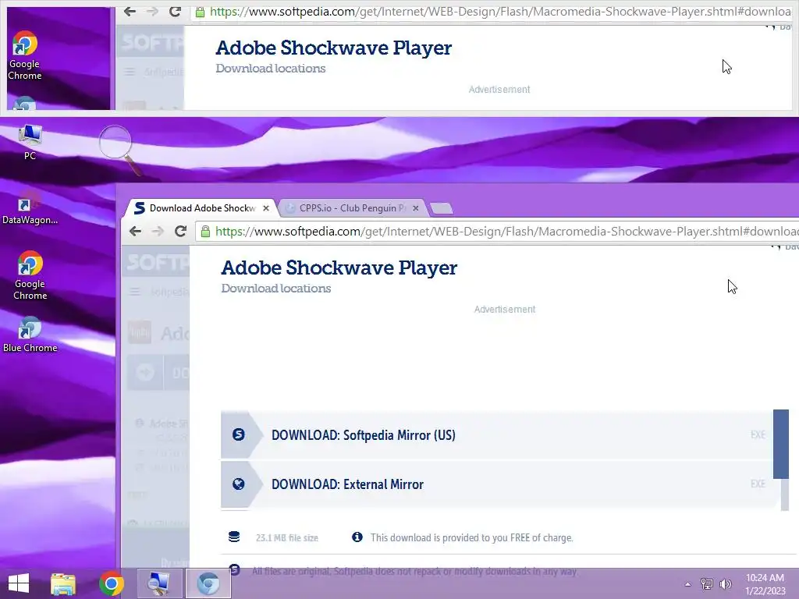Open the DataWagon desktop shortcut
This screenshot has height=599, width=799.
[x=30, y=211]
